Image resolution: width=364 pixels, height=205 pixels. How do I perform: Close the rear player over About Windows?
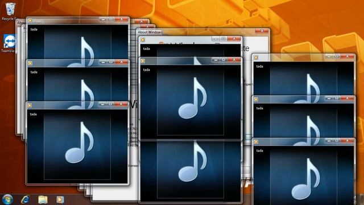click(x=234, y=39)
